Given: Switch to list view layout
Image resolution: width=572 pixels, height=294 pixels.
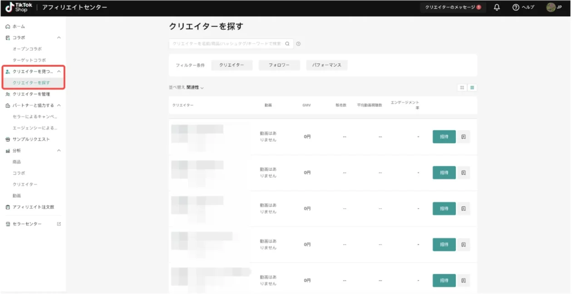Looking at the screenshot, I should click(x=472, y=88).
